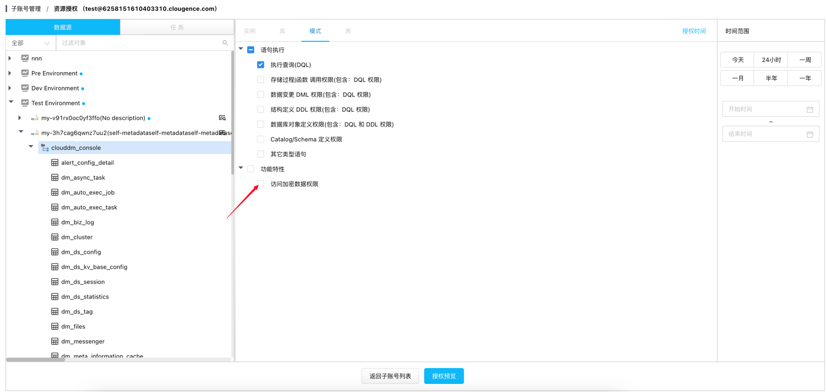Check 数据库对象定义权限 checkbox

pos(261,124)
